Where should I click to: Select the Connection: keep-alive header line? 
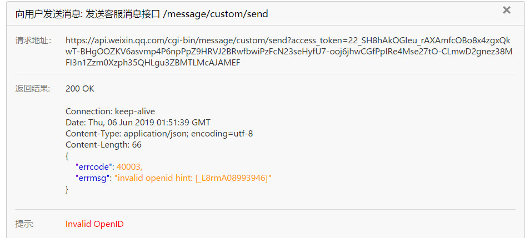click(110, 112)
